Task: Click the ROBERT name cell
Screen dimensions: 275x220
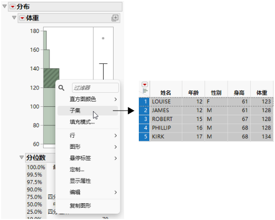Action: point(166,119)
